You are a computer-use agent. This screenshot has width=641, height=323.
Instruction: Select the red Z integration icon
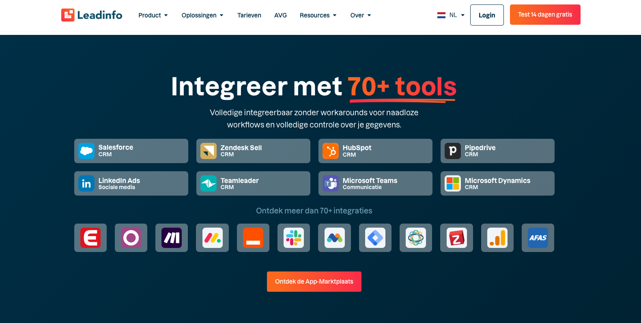pyautogui.click(x=456, y=238)
